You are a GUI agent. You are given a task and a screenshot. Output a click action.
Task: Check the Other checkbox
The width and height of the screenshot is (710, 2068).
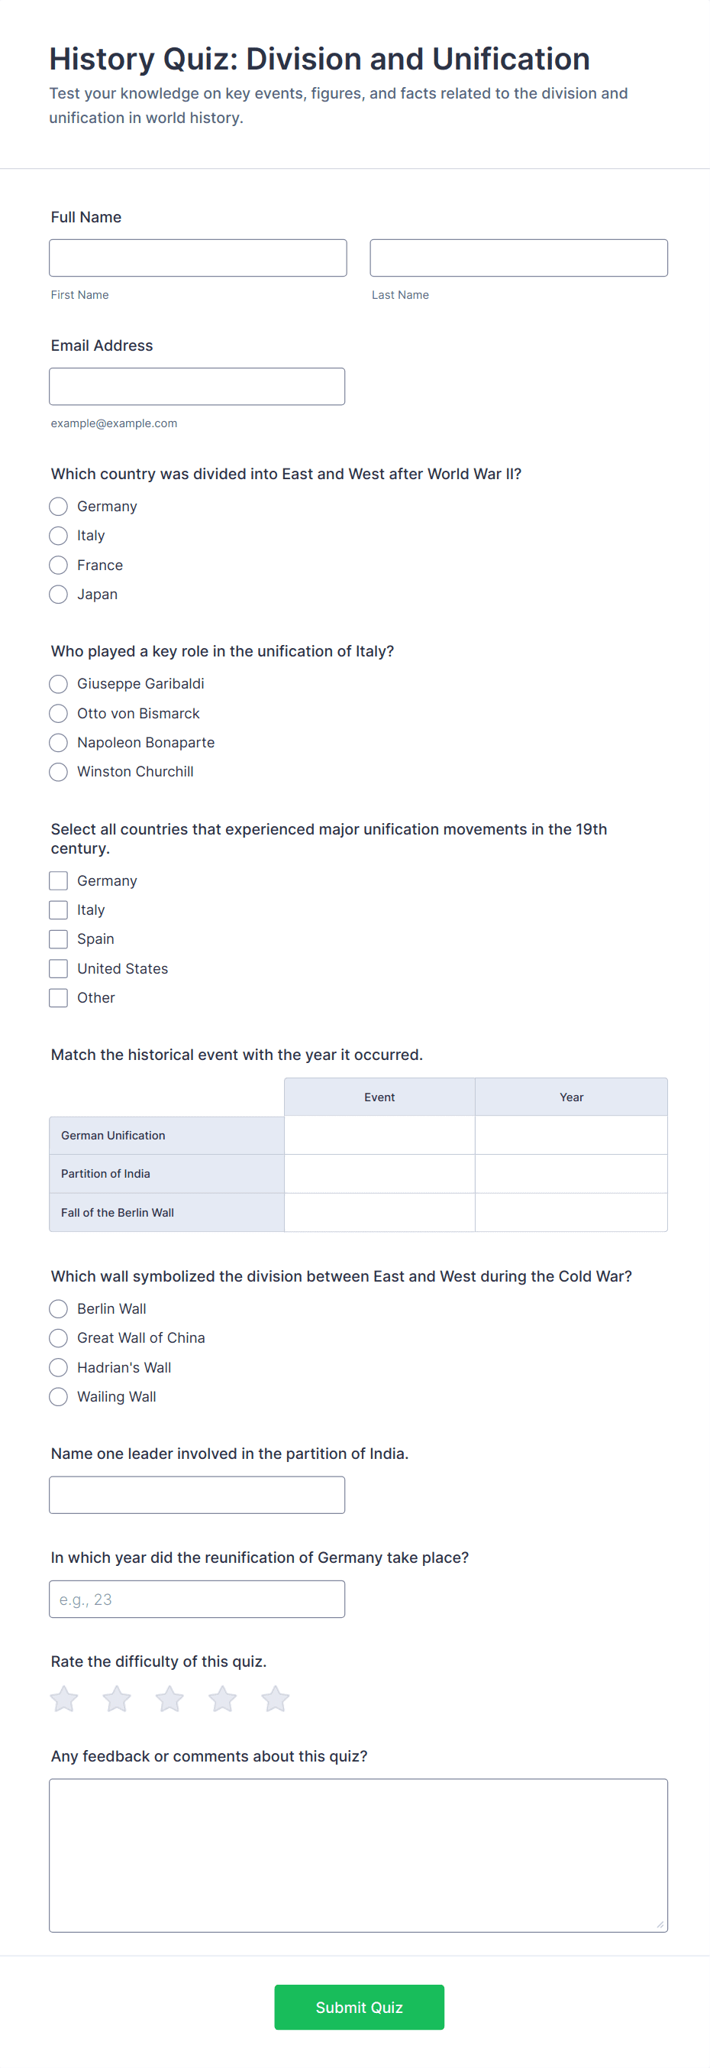click(x=59, y=998)
